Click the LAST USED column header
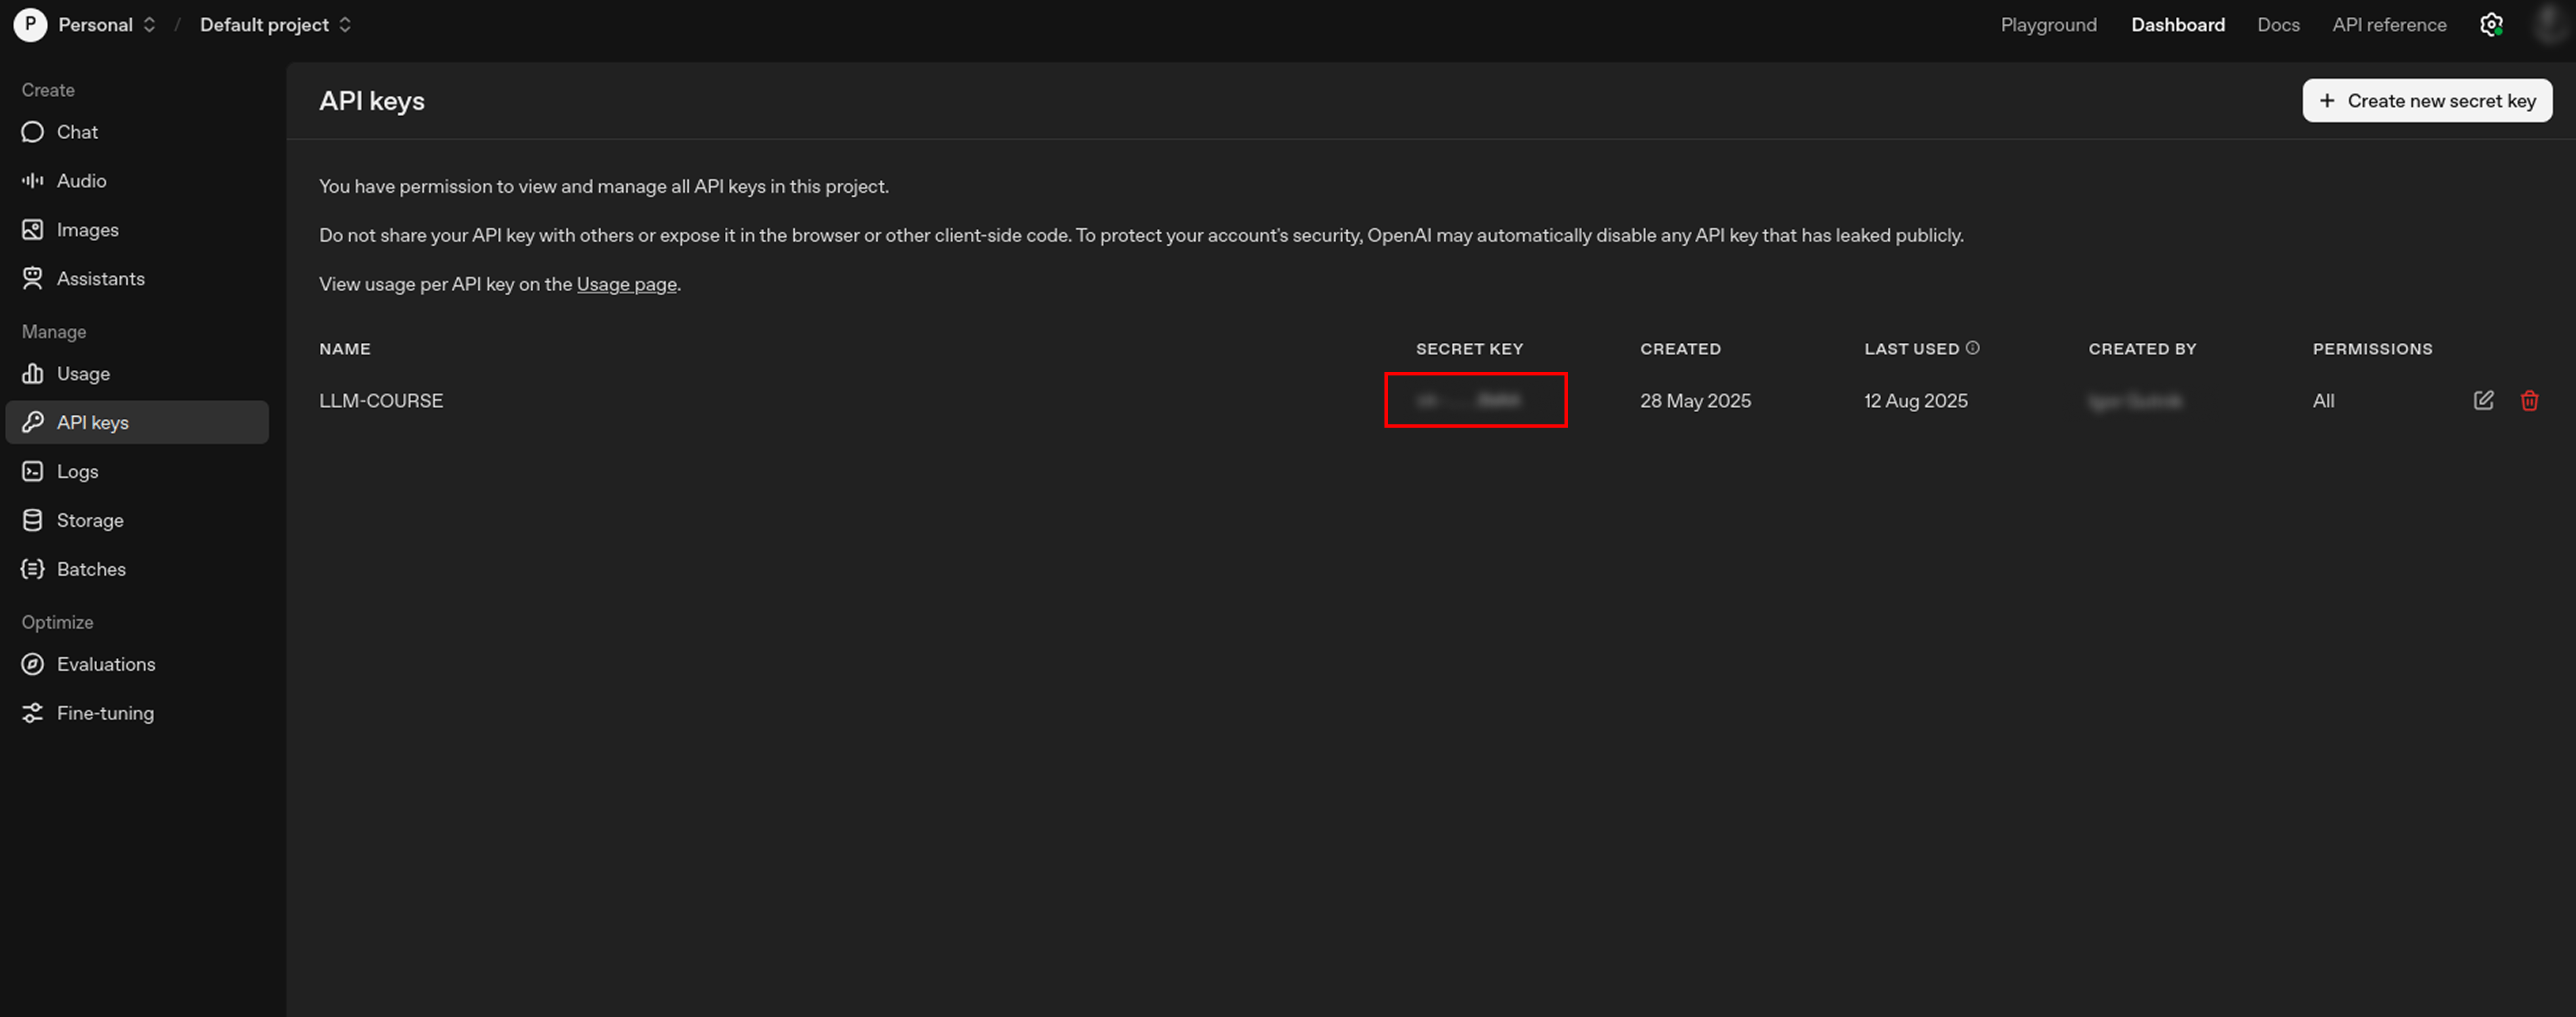 pos(1911,349)
